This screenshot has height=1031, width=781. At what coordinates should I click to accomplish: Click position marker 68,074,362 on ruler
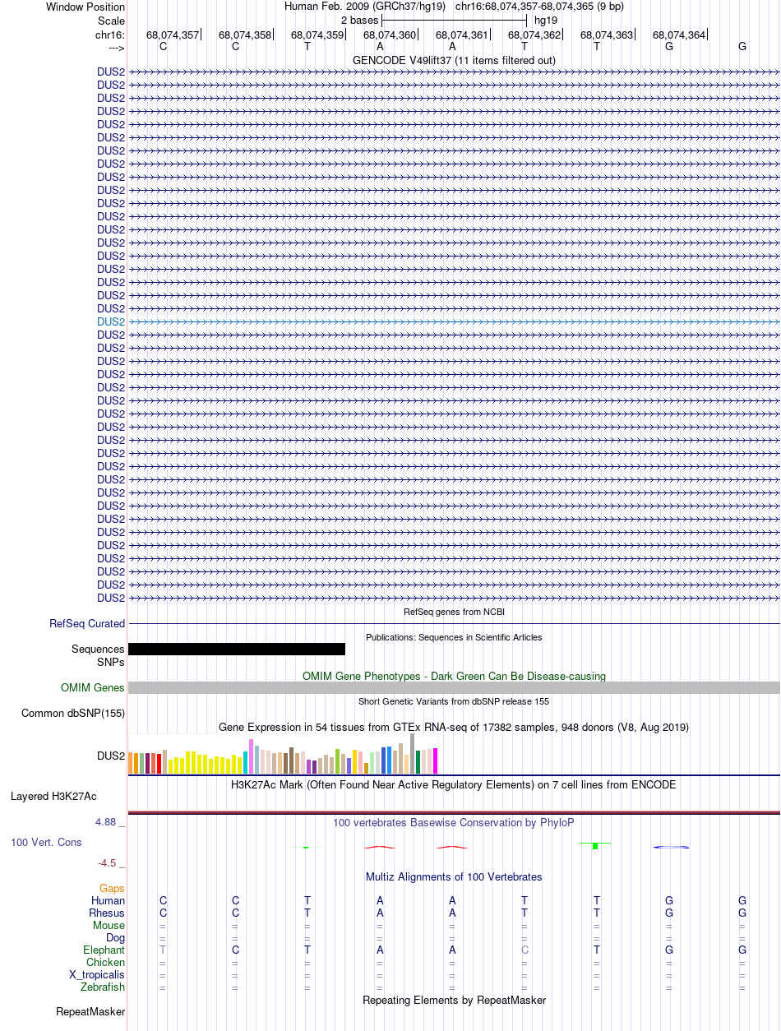[x=534, y=35]
